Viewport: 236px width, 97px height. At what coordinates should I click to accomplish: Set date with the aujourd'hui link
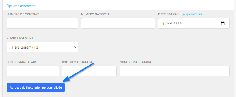click(x=192, y=14)
